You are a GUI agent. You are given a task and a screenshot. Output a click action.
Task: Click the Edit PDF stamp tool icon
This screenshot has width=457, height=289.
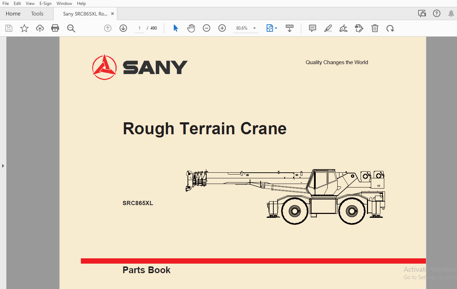pyautogui.click(x=359, y=28)
